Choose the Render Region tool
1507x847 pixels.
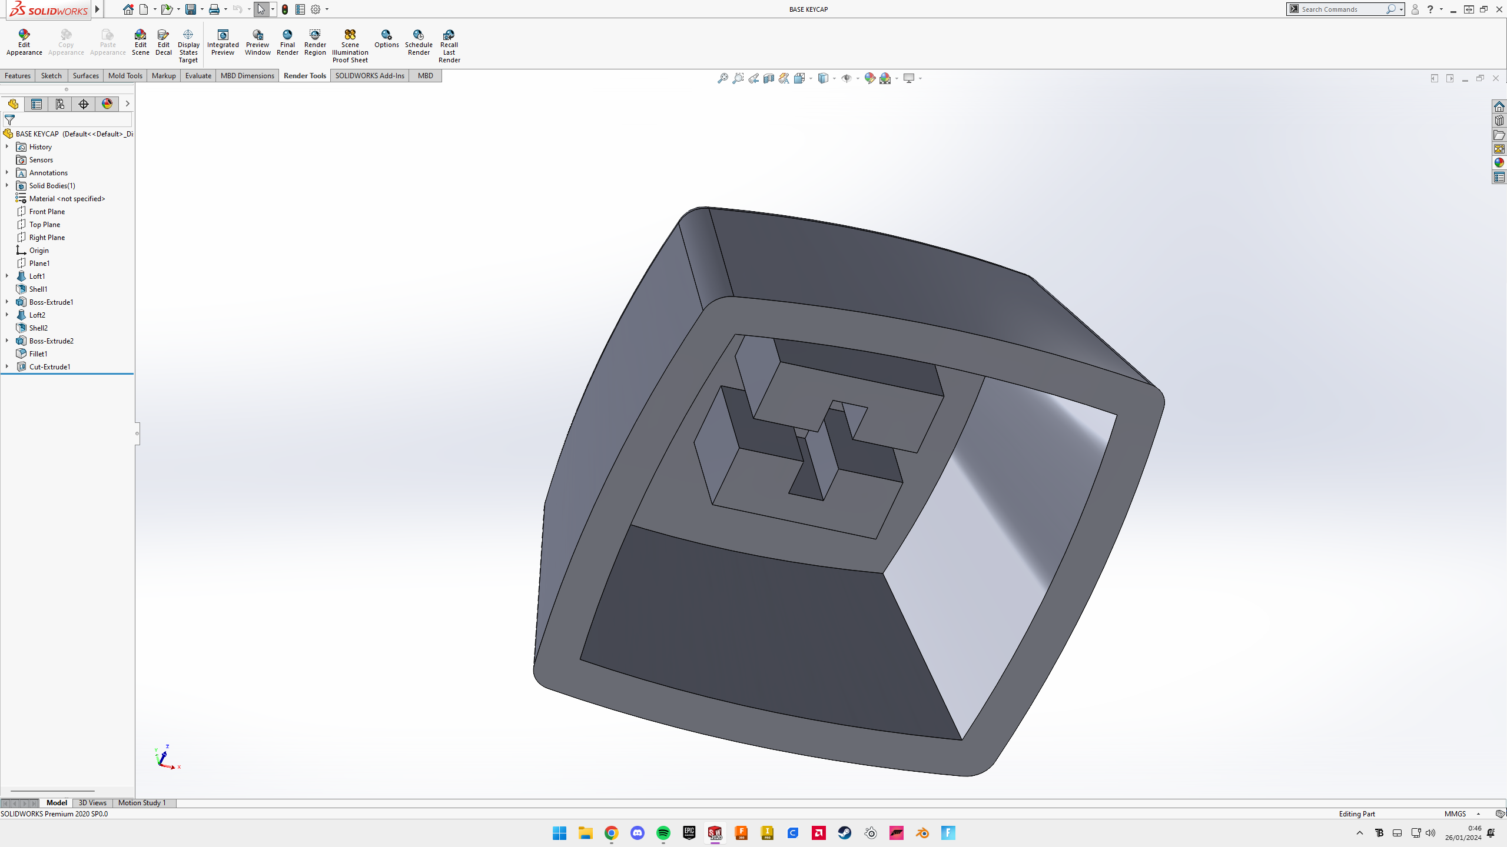point(315,42)
